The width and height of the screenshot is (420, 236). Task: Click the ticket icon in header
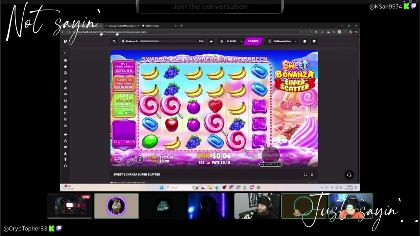(314, 41)
